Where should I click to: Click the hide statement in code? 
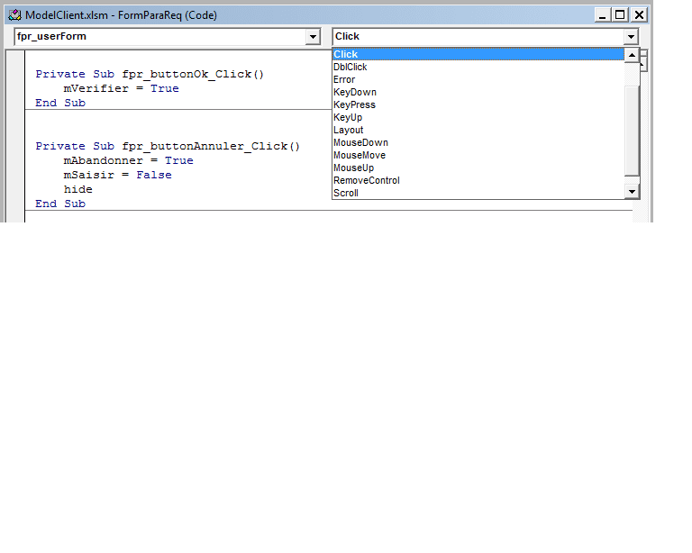78,189
